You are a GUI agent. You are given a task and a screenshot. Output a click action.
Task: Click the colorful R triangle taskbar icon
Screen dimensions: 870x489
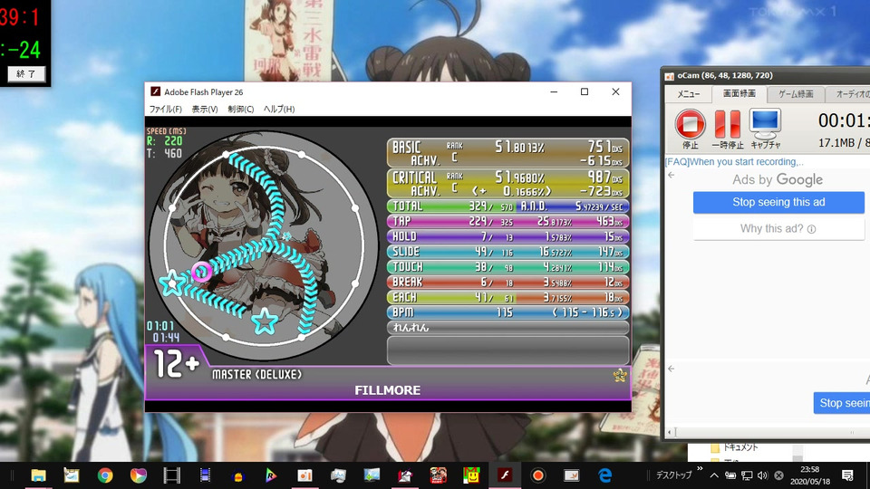(271, 475)
